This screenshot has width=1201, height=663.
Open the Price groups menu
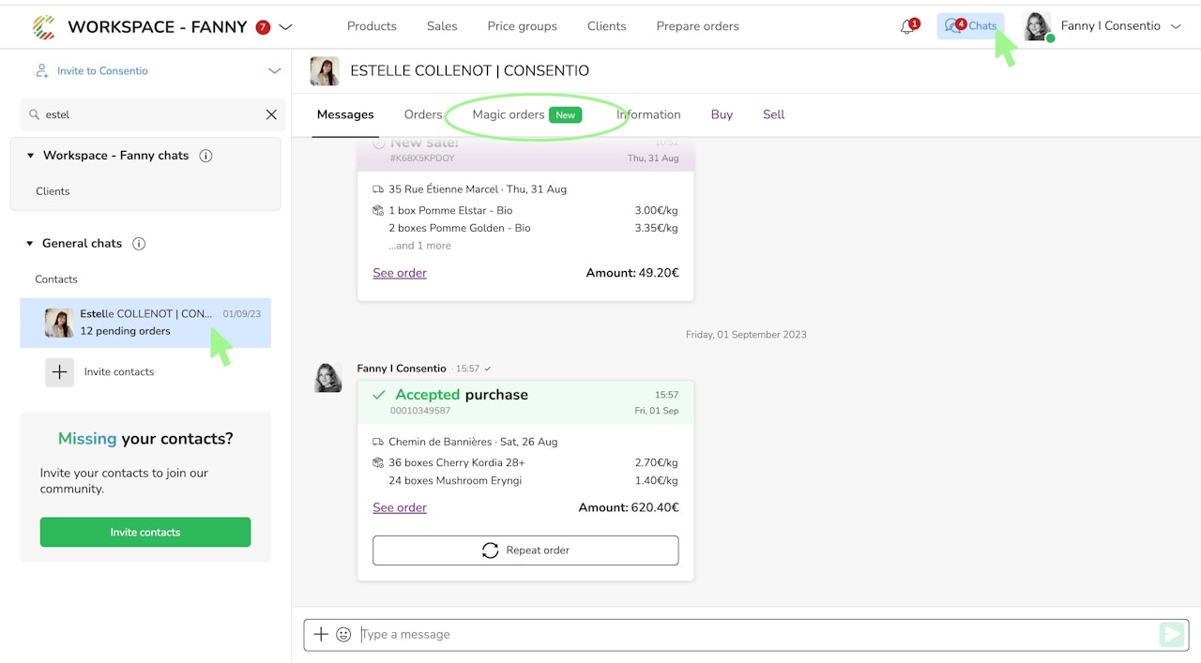point(522,26)
